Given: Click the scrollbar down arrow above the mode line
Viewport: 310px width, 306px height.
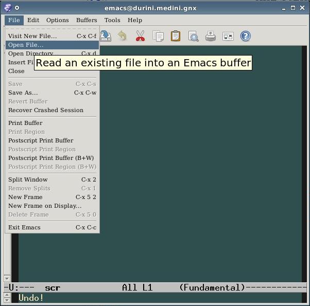Looking at the screenshot, I should click(x=7, y=279).
